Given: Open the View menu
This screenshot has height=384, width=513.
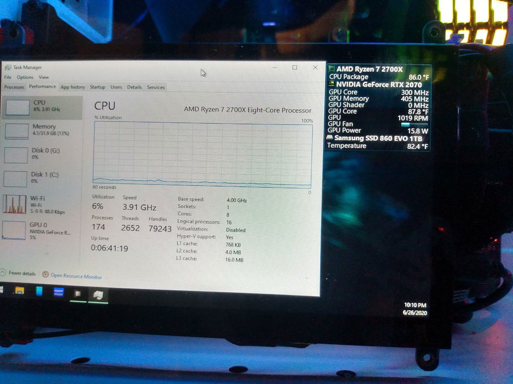Looking at the screenshot, I should pyautogui.click(x=44, y=77).
